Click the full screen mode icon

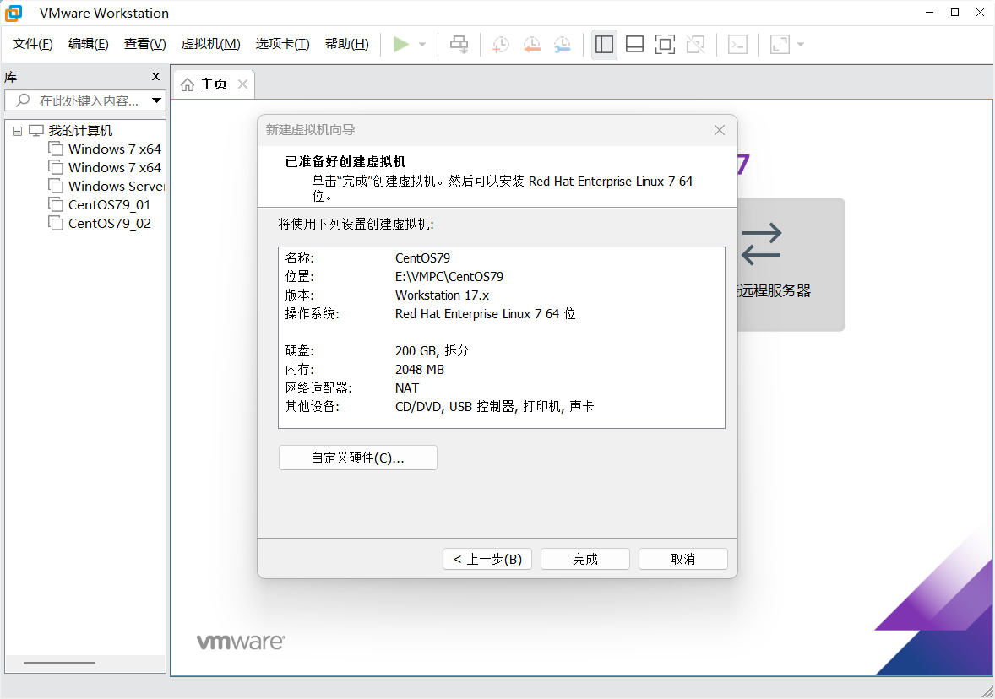point(665,45)
